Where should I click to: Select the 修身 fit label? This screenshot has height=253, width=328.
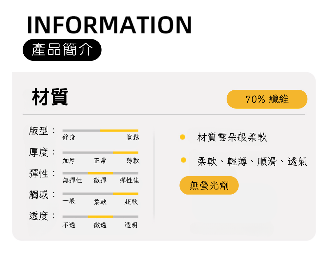click(x=69, y=138)
